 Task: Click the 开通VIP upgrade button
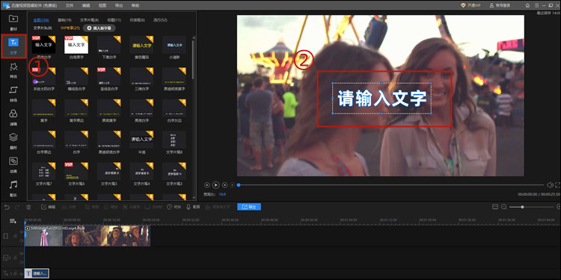pos(470,6)
